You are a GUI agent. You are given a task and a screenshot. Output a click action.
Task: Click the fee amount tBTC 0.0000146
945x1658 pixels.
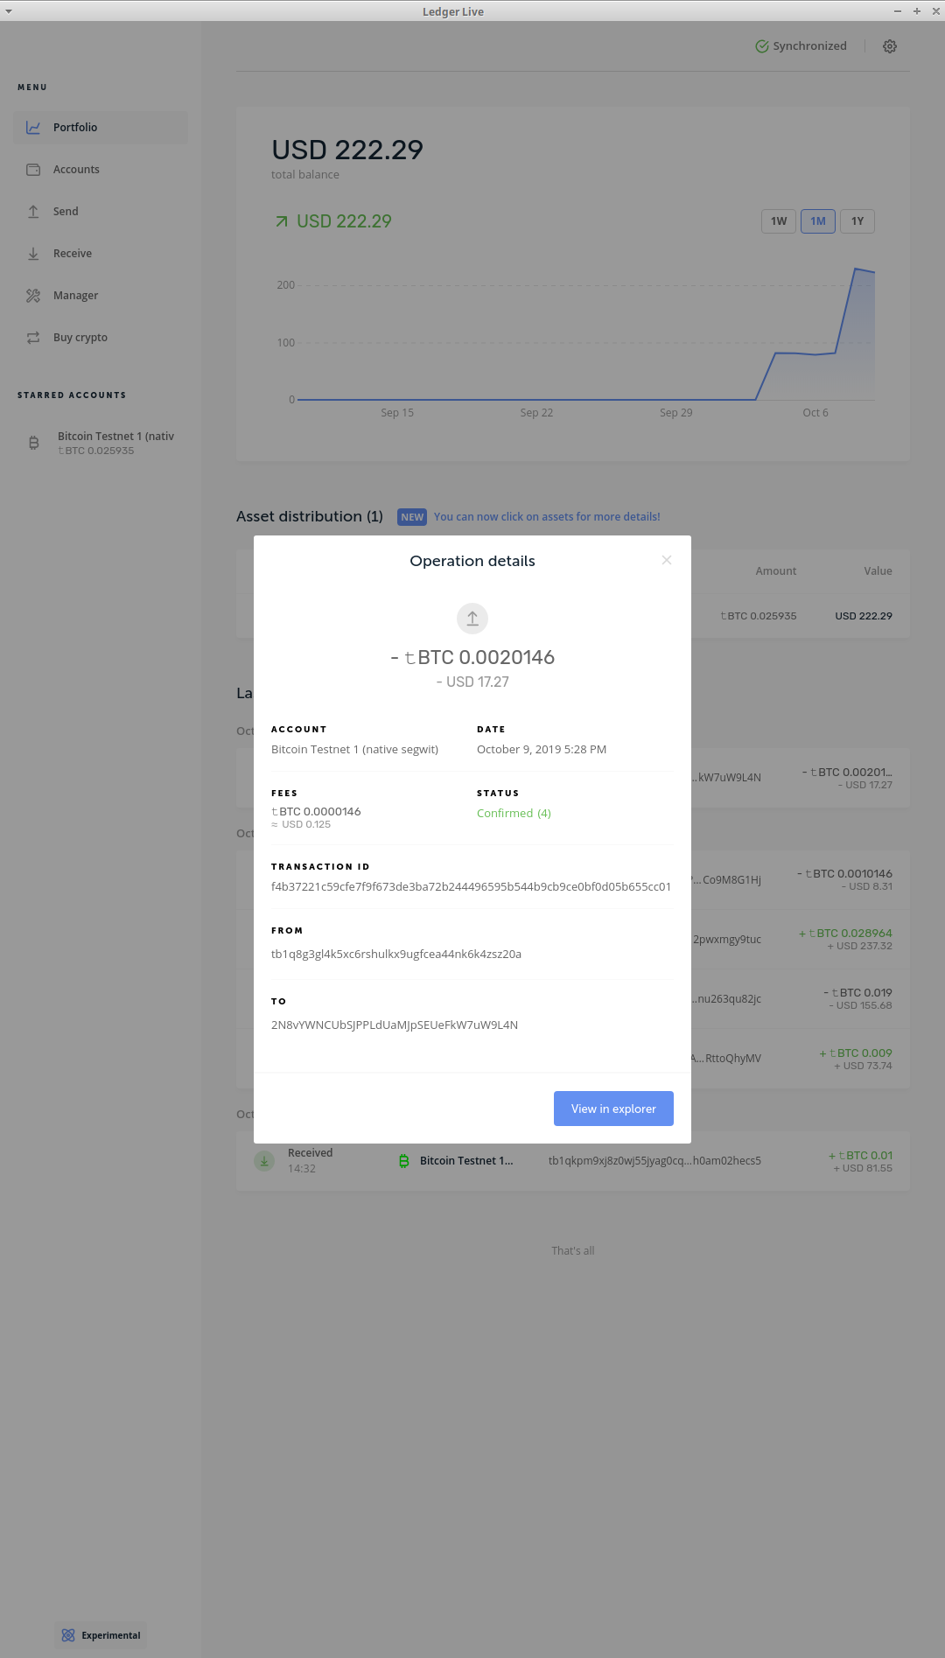316,812
